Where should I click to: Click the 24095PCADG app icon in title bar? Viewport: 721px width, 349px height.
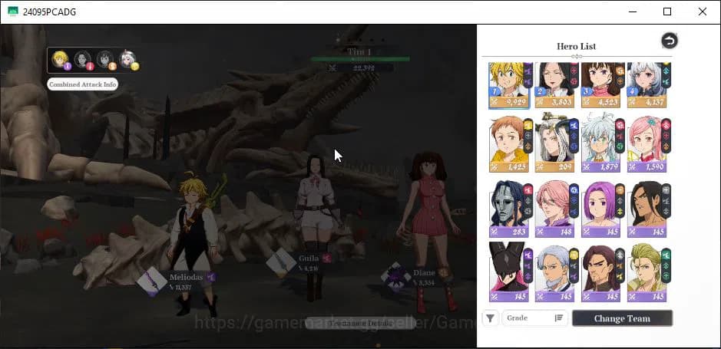click(x=13, y=12)
